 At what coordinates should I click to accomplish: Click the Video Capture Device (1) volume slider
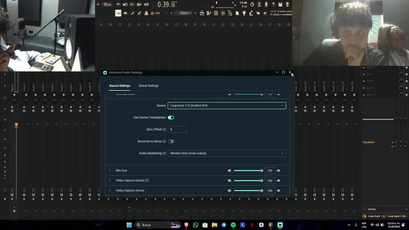[249, 180]
